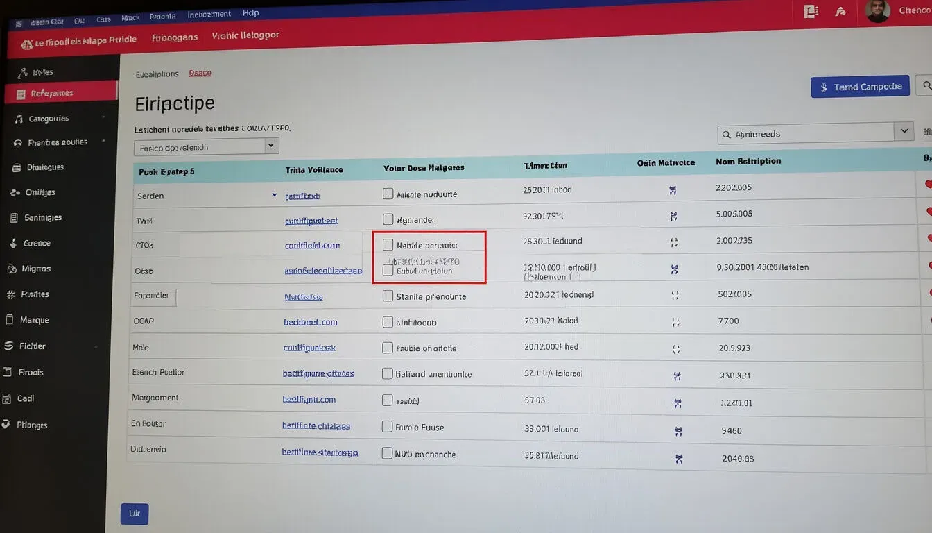Viewport: 932px width, 533px height.
Task: Expand the Serden row dropdown arrow
Action: point(275,196)
